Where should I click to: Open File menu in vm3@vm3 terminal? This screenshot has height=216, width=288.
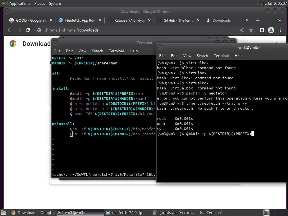tap(162, 56)
